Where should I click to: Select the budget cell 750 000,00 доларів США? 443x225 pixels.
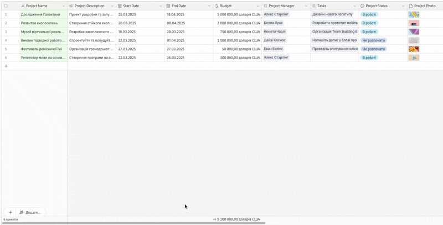tap(238, 32)
